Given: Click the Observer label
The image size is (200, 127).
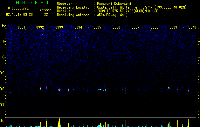Looking at the screenshot, I should coord(65,3).
